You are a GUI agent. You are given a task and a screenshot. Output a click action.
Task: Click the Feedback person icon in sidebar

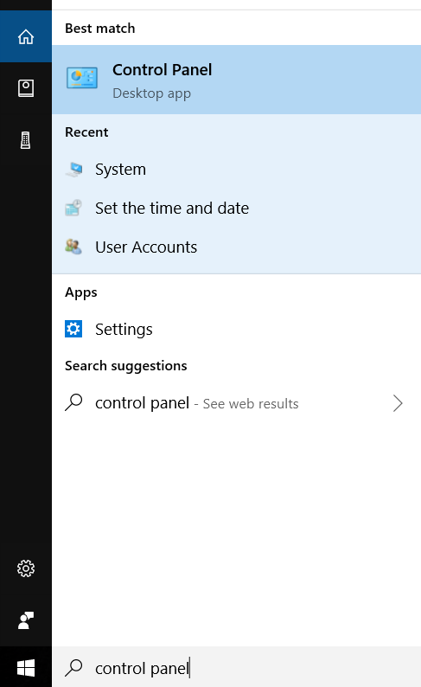[26, 620]
